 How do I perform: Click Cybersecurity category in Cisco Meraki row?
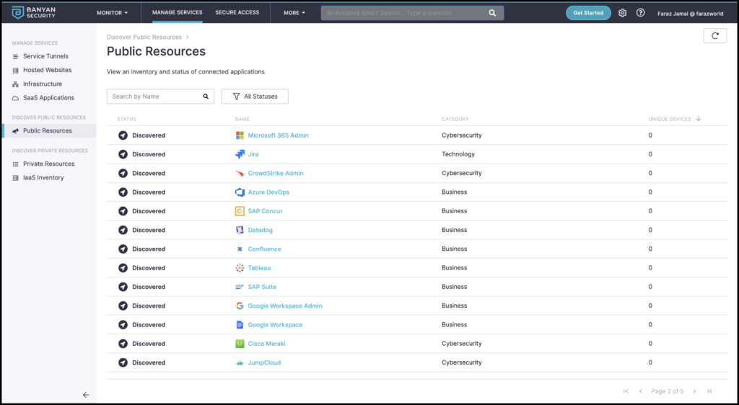462,344
